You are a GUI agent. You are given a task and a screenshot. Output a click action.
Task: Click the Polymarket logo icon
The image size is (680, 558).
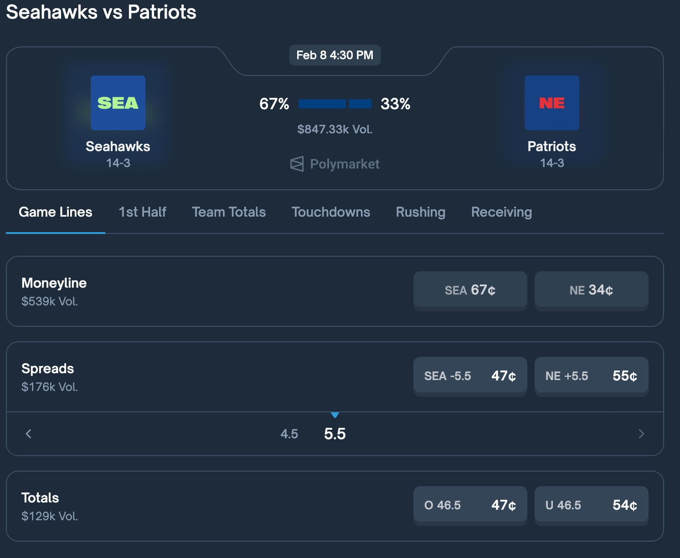[x=297, y=164]
